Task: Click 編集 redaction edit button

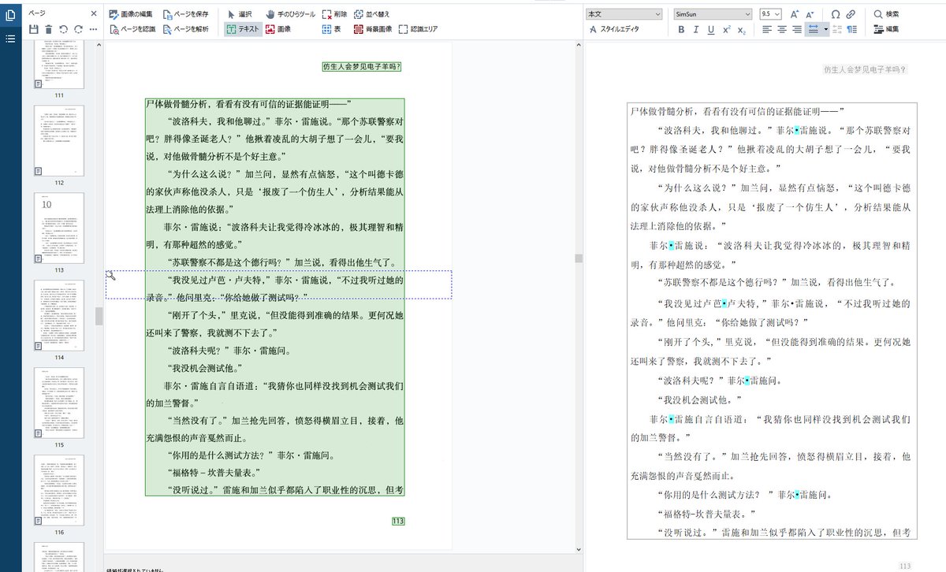Action: click(x=886, y=29)
